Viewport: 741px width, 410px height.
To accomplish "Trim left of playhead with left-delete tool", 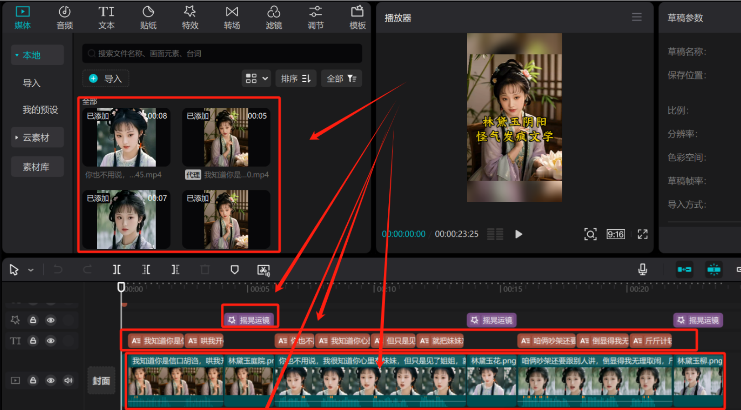I will tap(146, 270).
